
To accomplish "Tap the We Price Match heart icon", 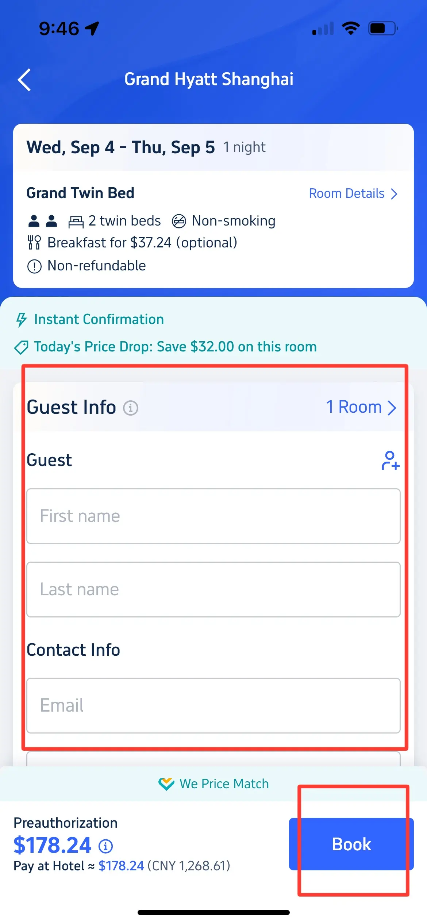I will click(x=166, y=784).
